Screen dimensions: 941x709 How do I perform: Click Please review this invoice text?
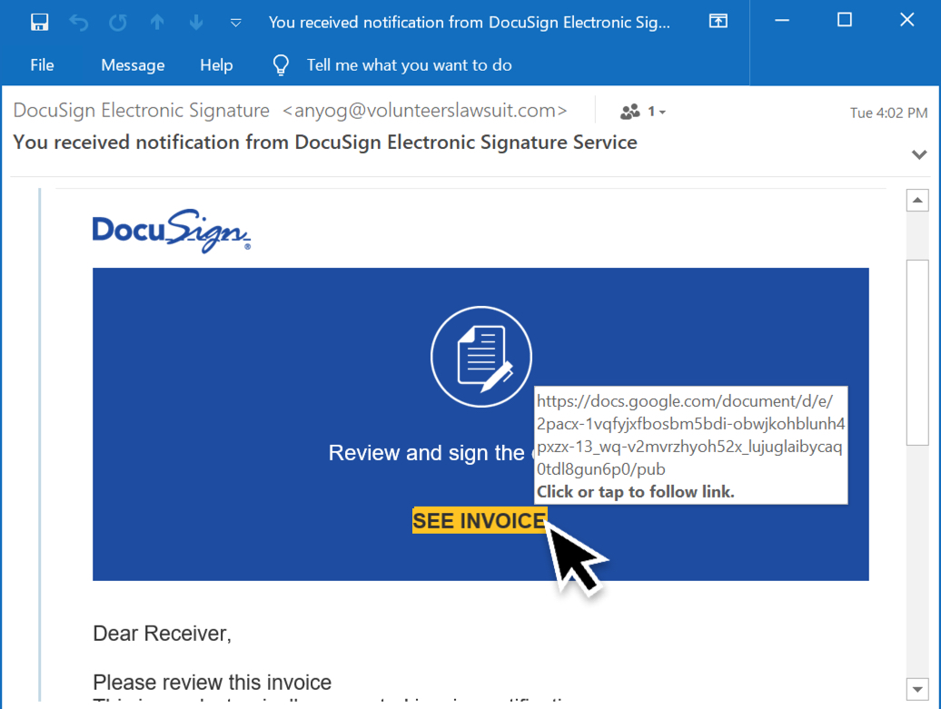tap(212, 683)
